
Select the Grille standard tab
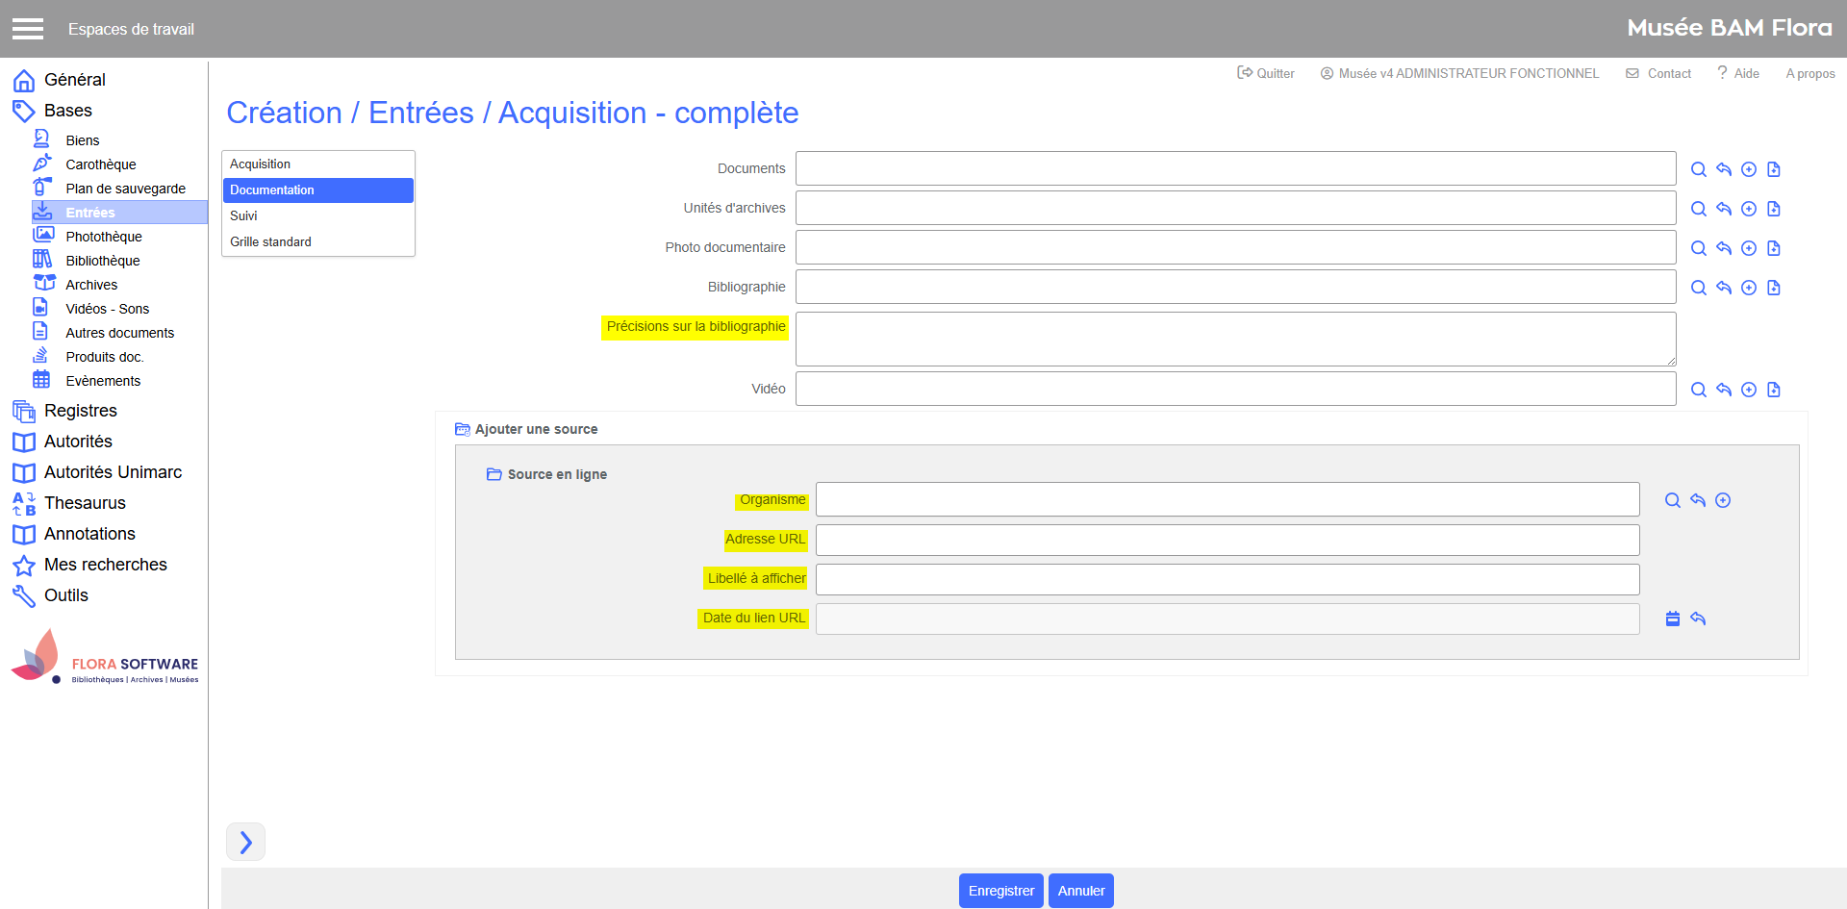270,242
